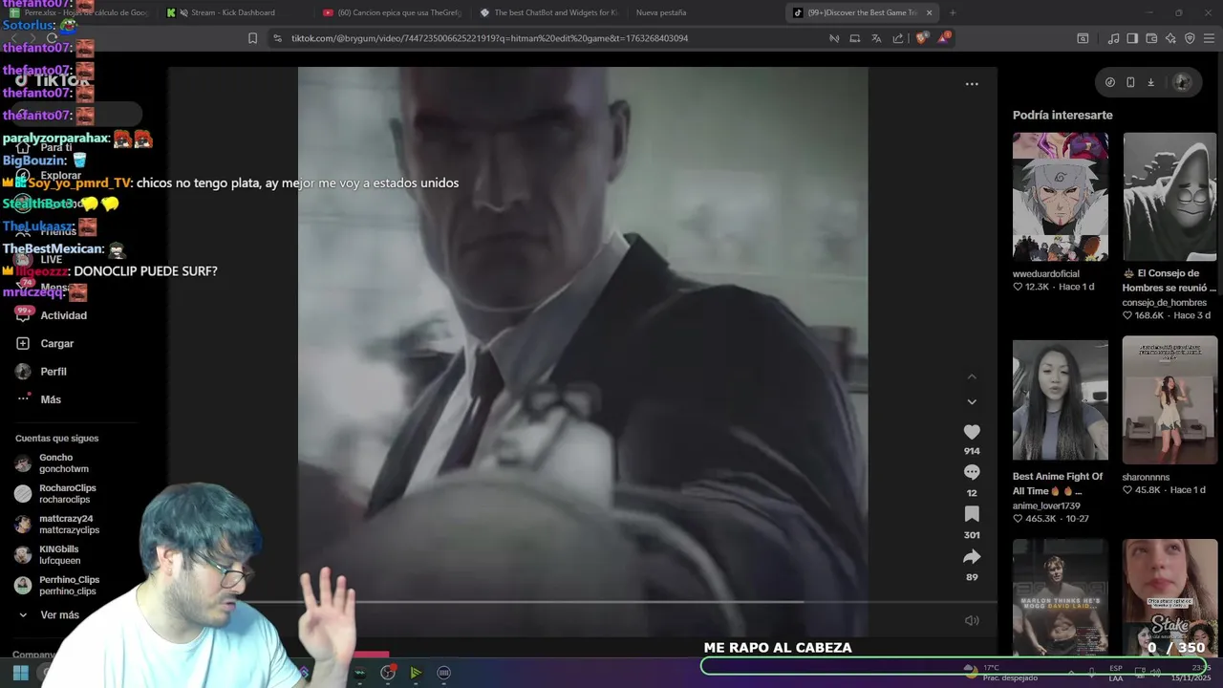Viewport: 1223px width, 688px height.
Task: Open Best Anime Fight video thumbnail
Action: tap(1061, 399)
